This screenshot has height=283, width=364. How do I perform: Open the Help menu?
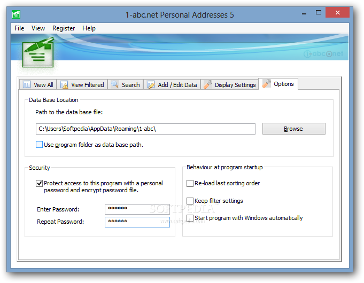point(89,28)
